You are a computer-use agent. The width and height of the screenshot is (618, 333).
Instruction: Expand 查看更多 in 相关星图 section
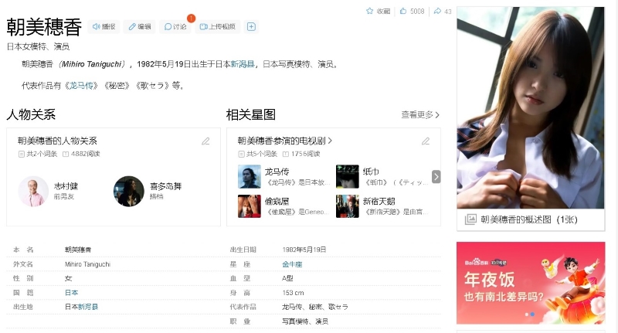pos(420,115)
